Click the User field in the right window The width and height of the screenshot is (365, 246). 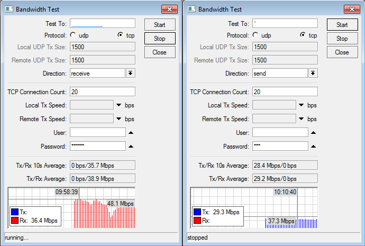(x=280, y=132)
